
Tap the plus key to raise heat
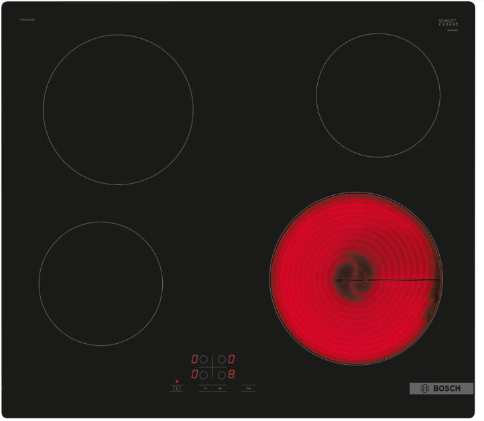(219, 388)
